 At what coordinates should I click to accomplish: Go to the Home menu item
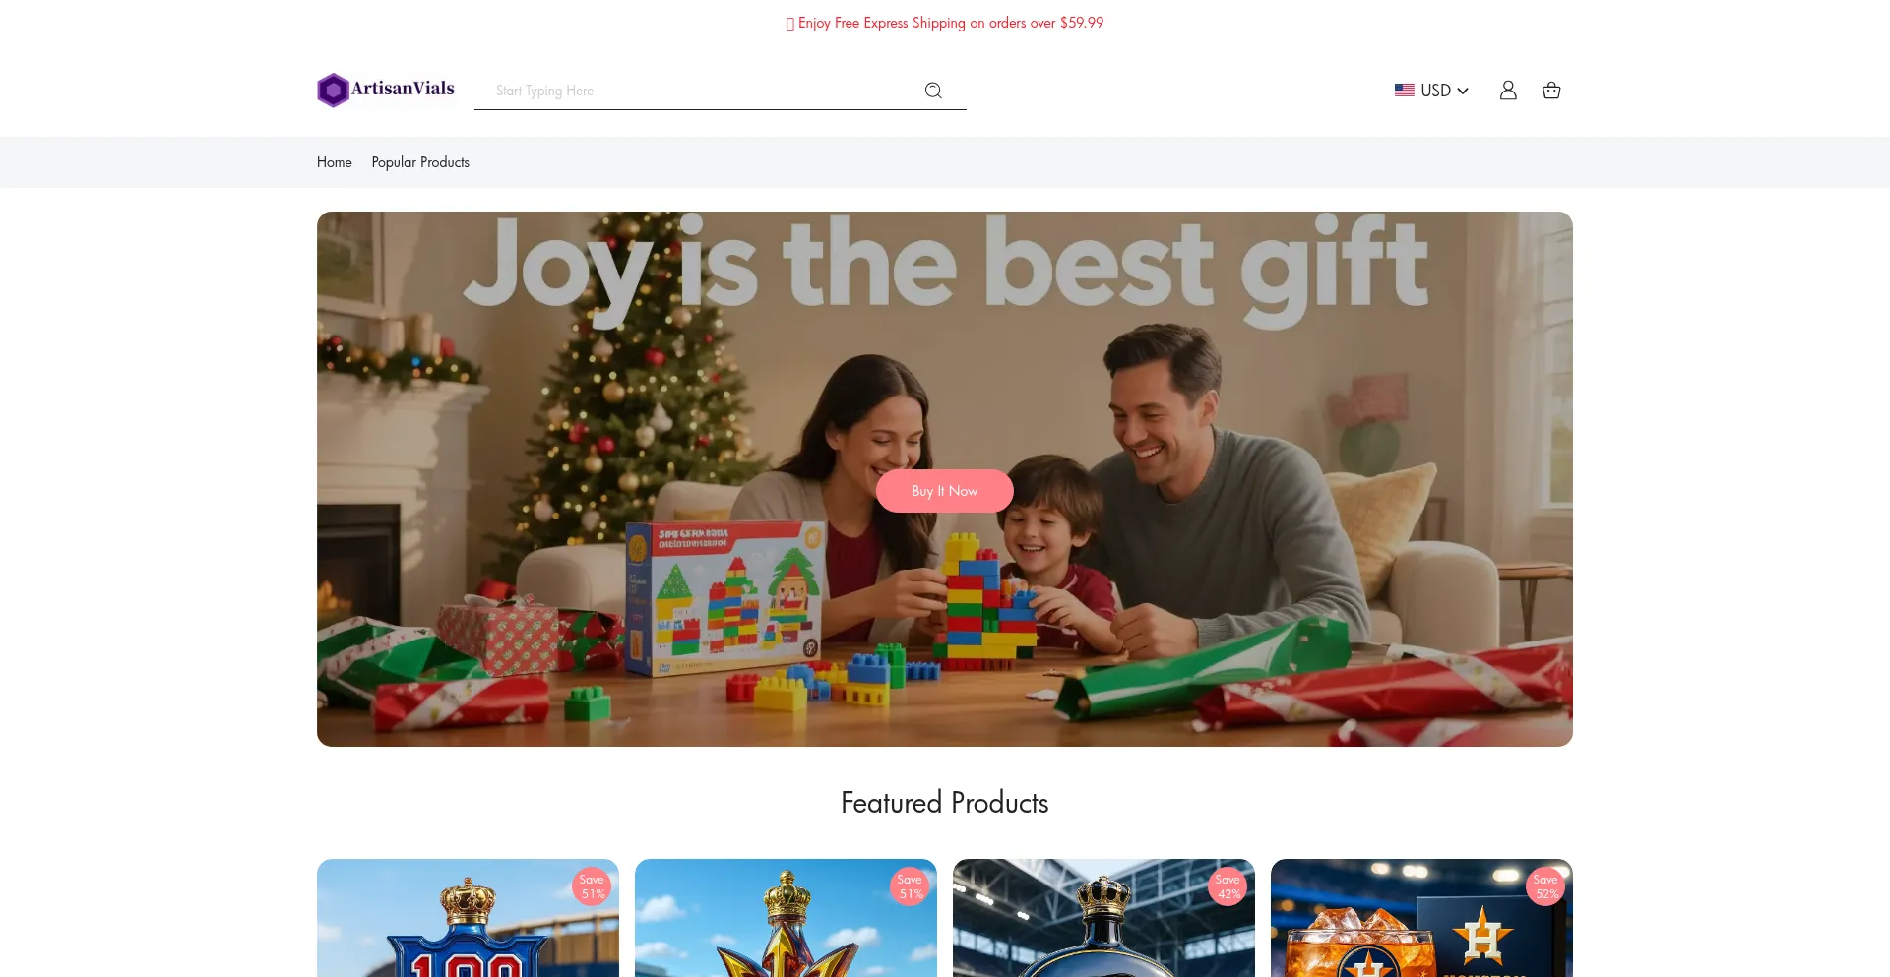coord(335,162)
